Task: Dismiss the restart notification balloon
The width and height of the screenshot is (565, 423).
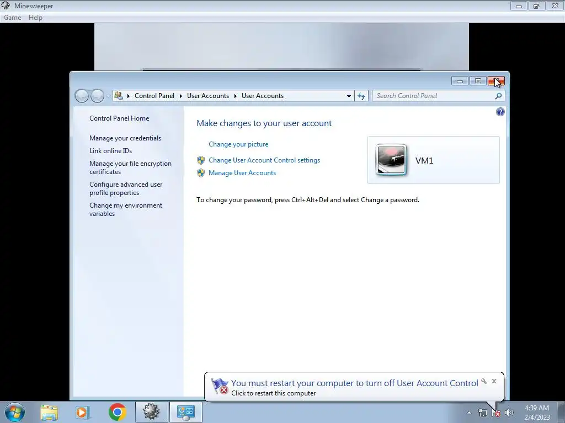Action: (494, 381)
